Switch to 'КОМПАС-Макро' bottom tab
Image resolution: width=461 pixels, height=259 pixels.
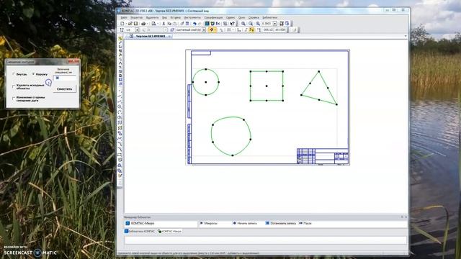pos(170,232)
